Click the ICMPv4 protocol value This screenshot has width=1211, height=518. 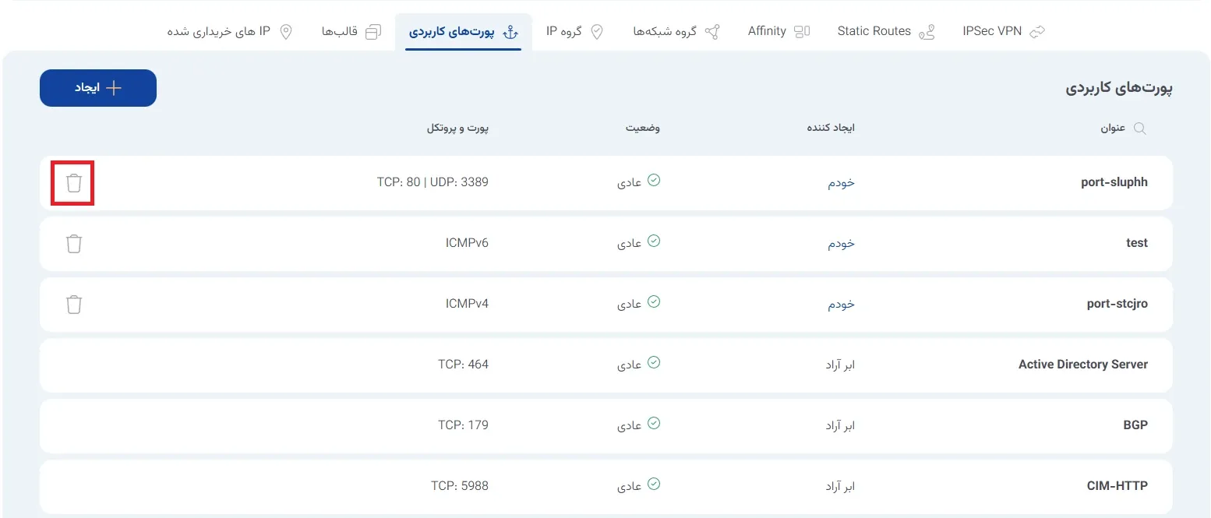(467, 304)
